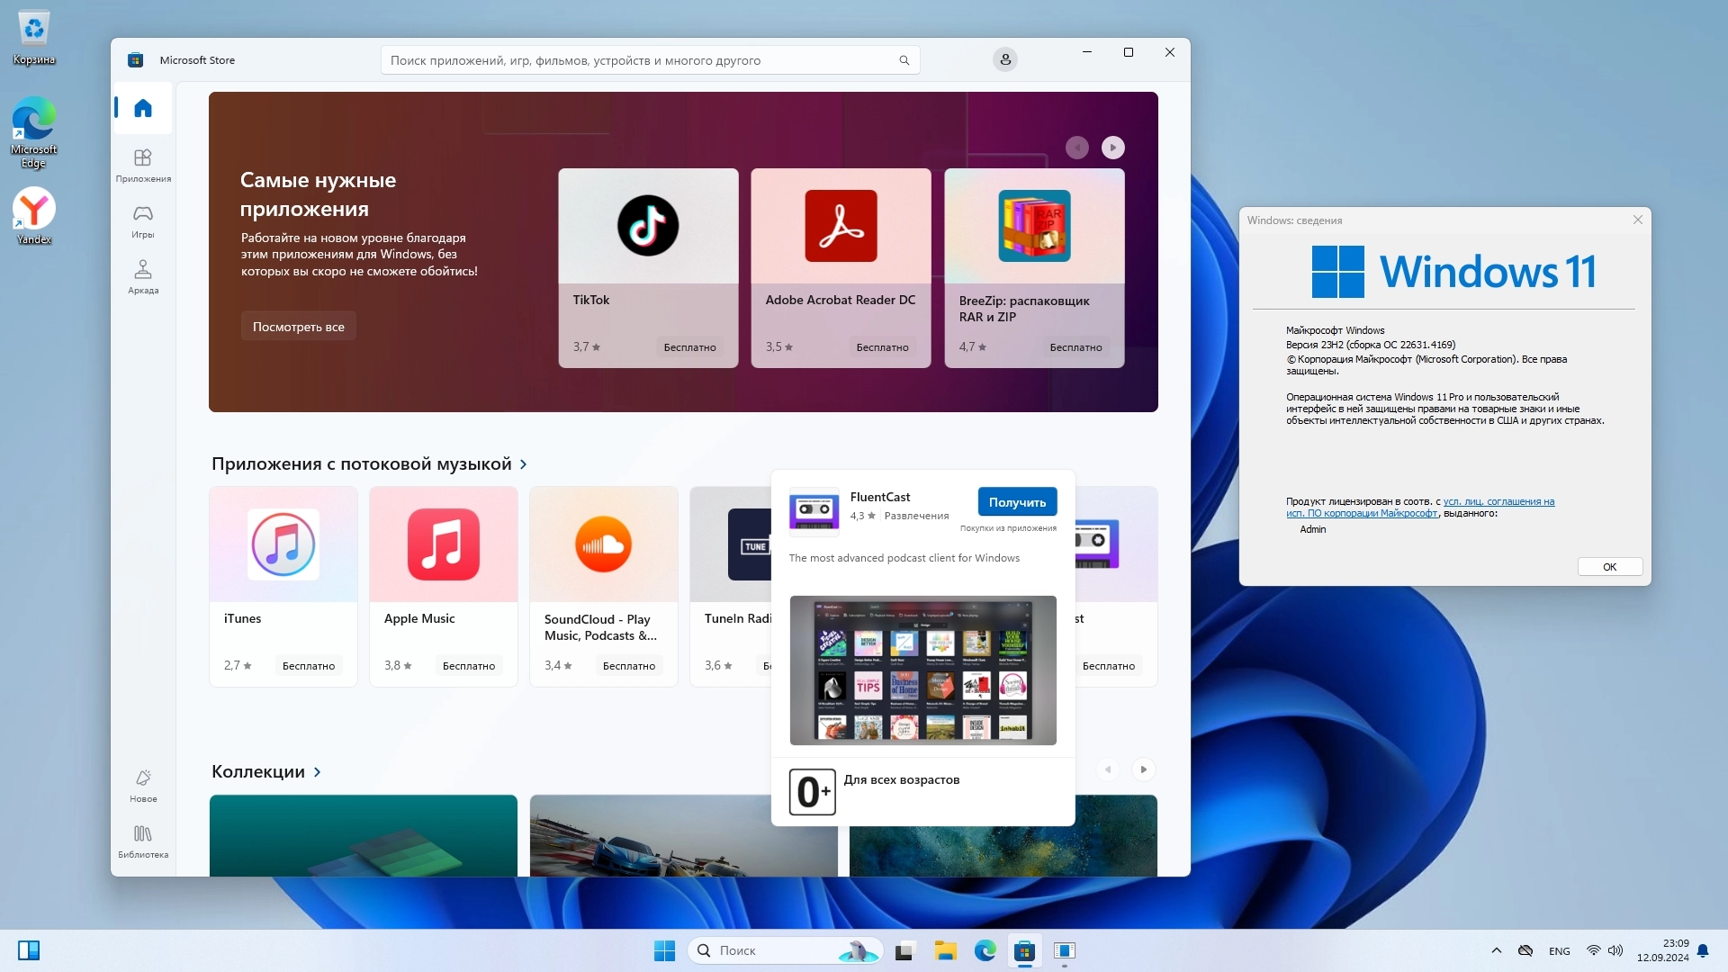Click the user account profile icon
Viewport: 1728px width, 972px height.
click(x=1005, y=59)
